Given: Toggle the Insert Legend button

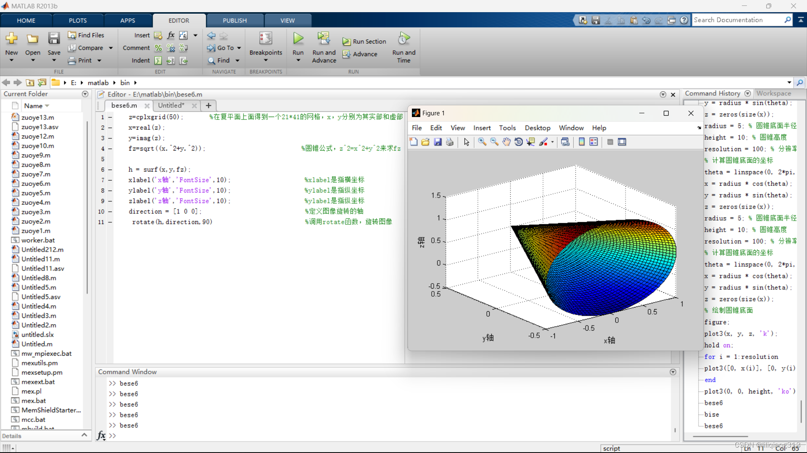Looking at the screenshot, I should coord(593,142).
